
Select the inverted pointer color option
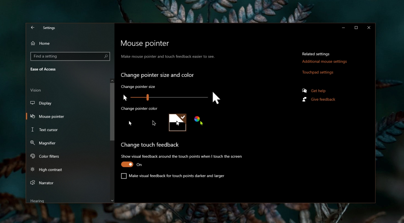point(177,122)
